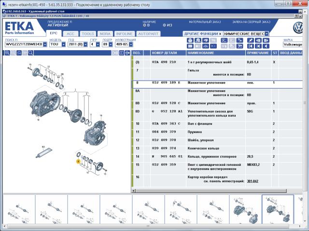The width and height of the screenshot is (309, 231).
Task: Expand the ДРУГИЕ ФУНКЦИИ menu
Action: coord(203,34)
